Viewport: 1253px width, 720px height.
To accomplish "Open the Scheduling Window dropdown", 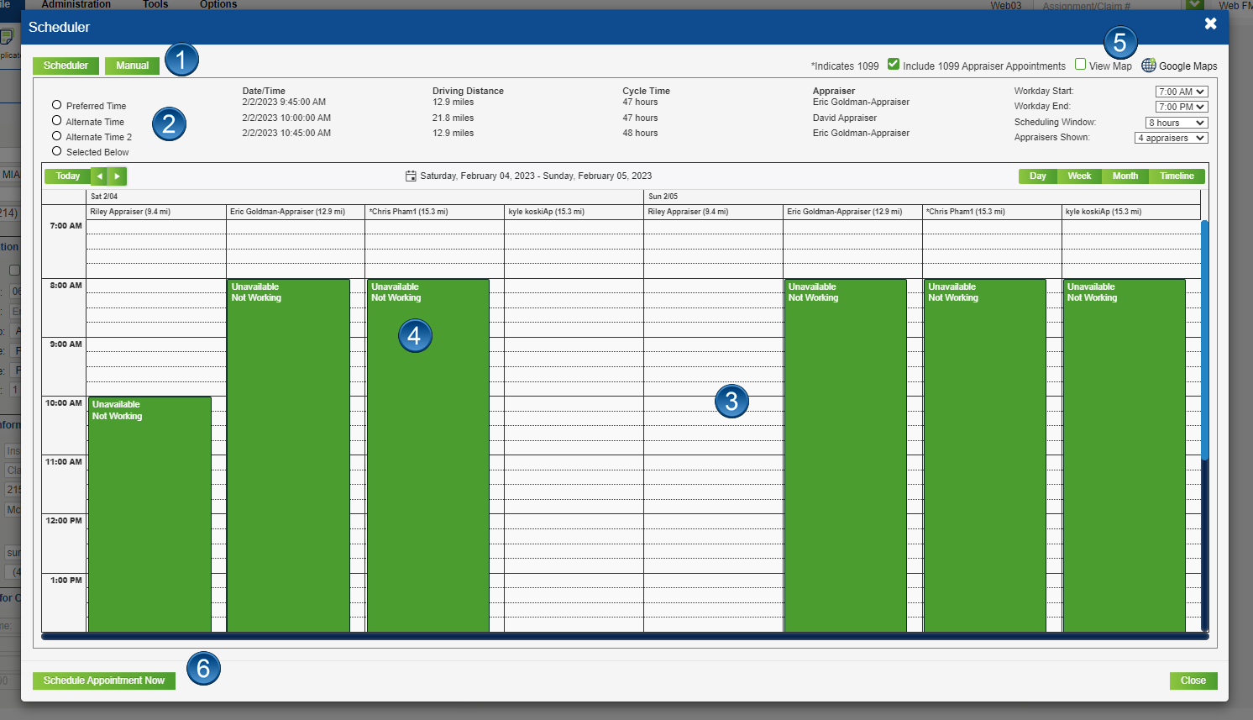I will click(x=1176, y=122).
